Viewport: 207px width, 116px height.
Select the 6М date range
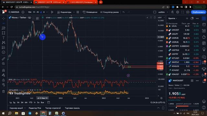26,102
